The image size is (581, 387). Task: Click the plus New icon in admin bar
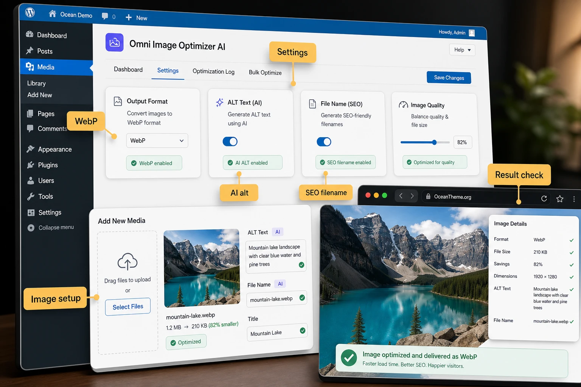pos(129,17)
